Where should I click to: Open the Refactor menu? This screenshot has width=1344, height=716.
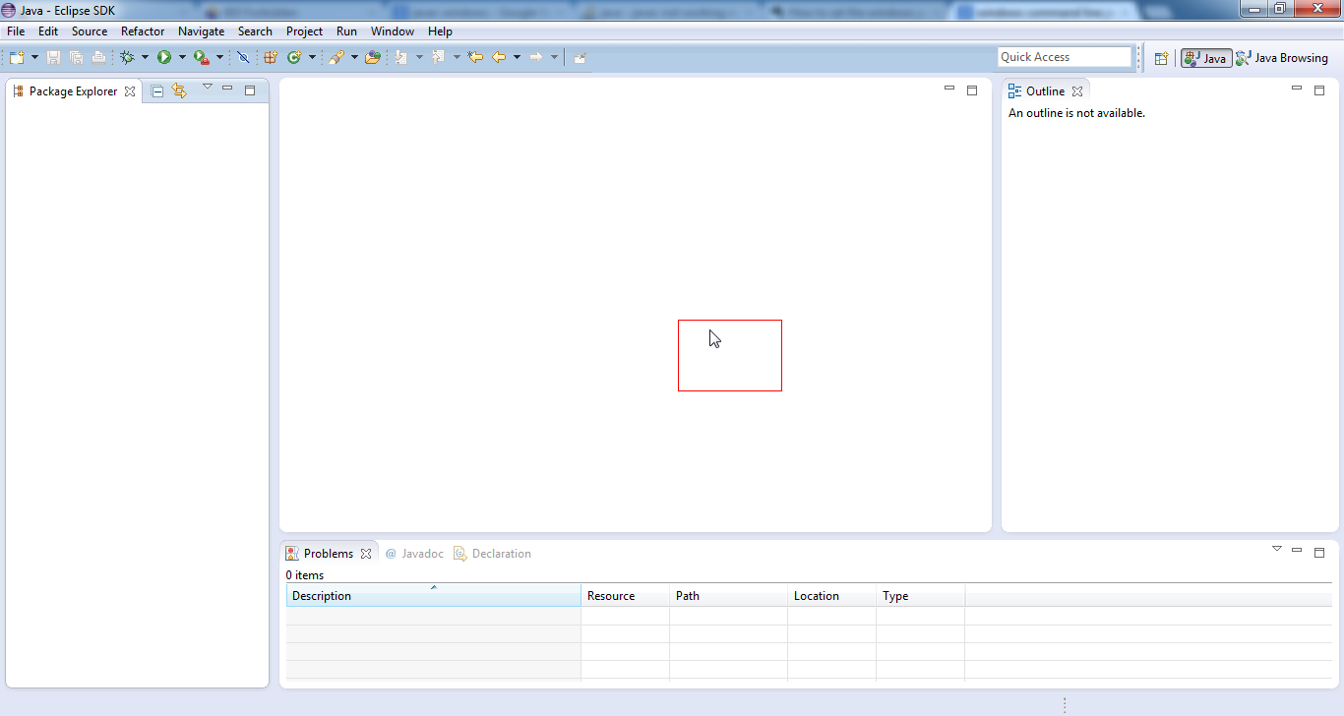(143, 31)
